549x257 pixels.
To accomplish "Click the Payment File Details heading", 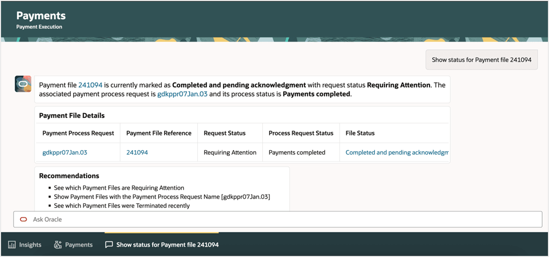I will click(72, 115).
